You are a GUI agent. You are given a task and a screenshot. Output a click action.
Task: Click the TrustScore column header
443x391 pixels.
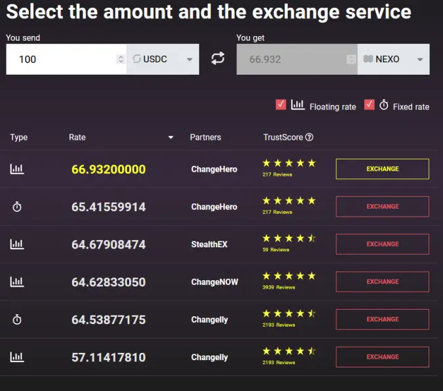pyautogui.click(x=283, y=137)
